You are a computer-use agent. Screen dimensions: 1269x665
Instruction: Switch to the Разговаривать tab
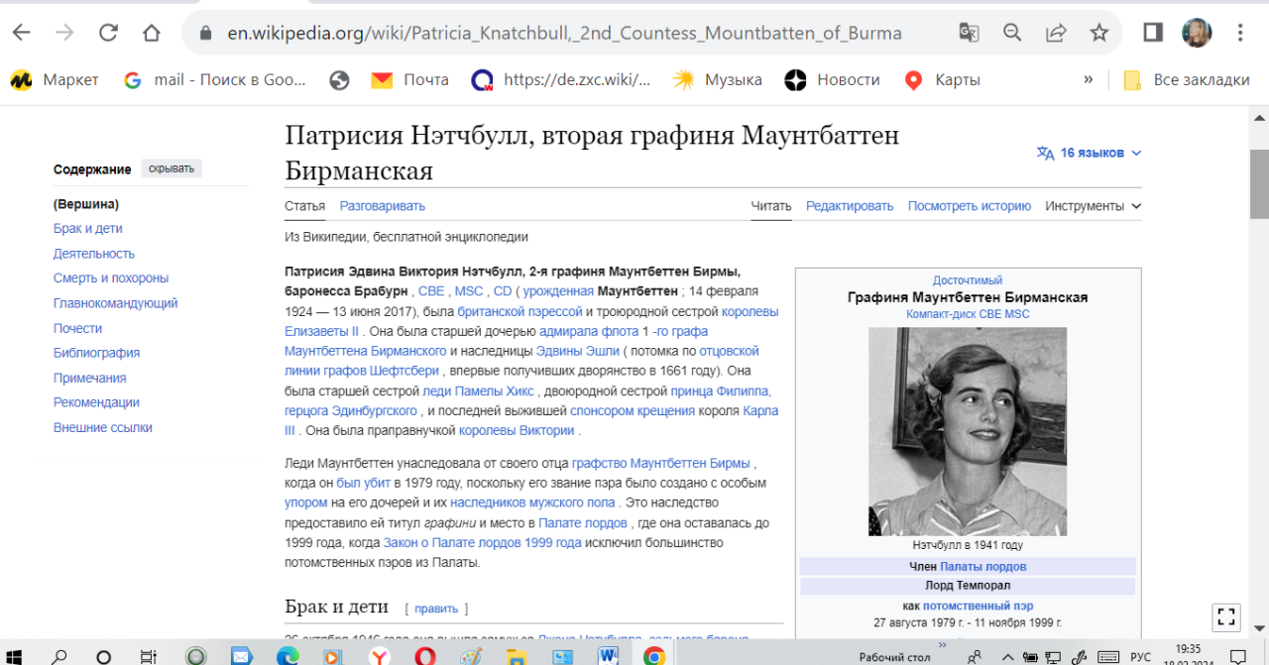(382, 206)
